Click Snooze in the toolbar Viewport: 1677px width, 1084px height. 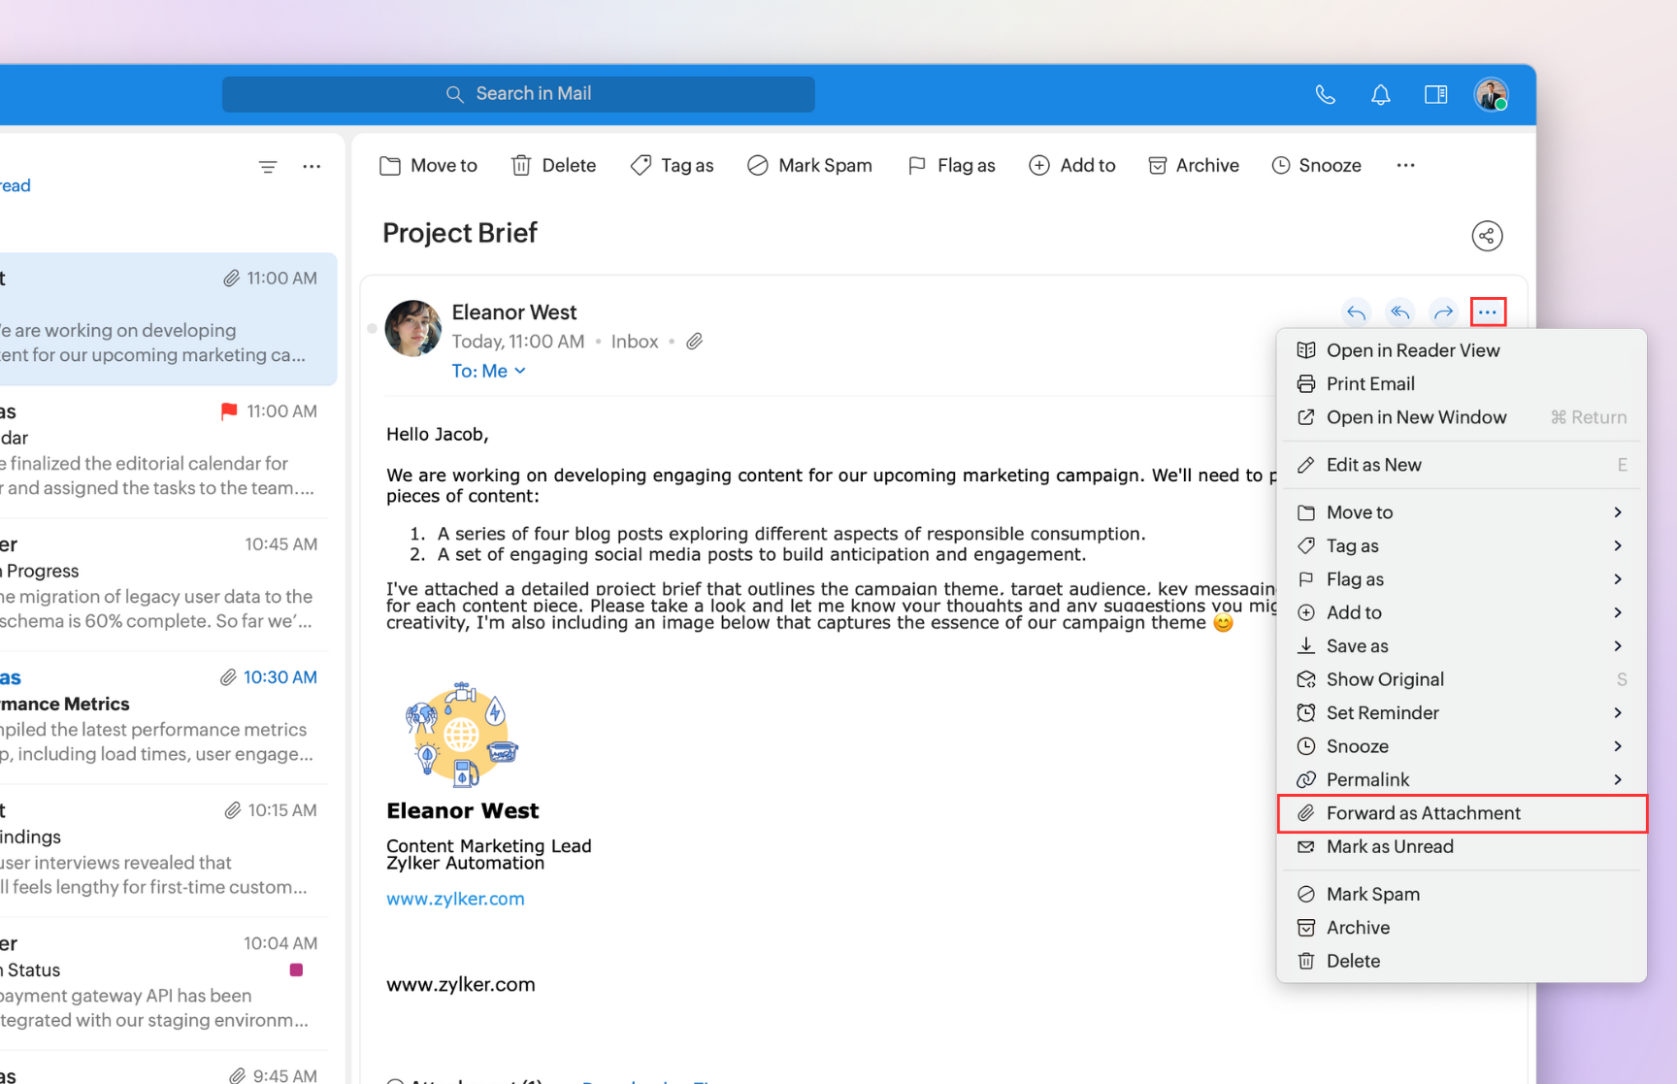(1316, 166)
